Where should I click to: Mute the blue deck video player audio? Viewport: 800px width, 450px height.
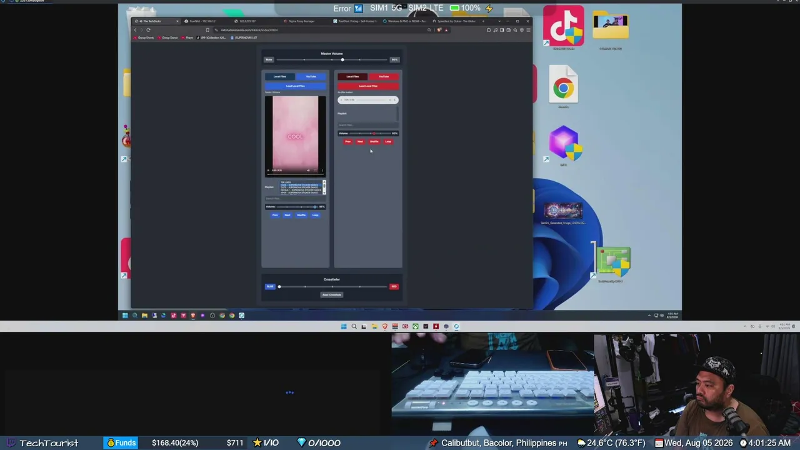click(x=308, y=170)
